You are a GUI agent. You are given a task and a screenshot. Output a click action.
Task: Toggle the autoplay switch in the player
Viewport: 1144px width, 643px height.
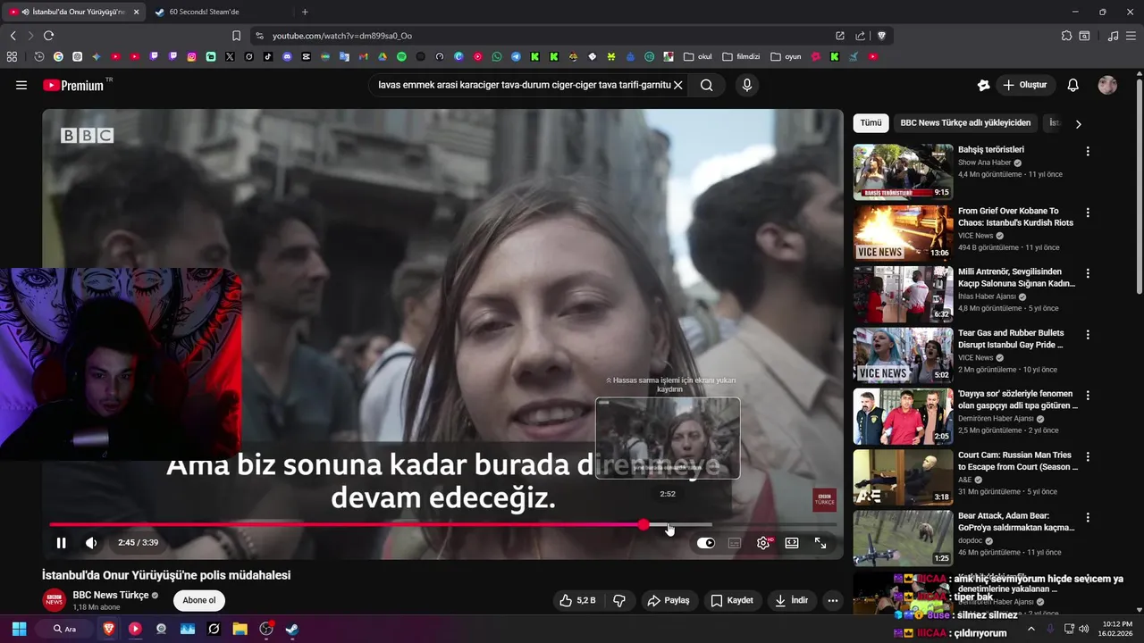[x=706, y=543]
